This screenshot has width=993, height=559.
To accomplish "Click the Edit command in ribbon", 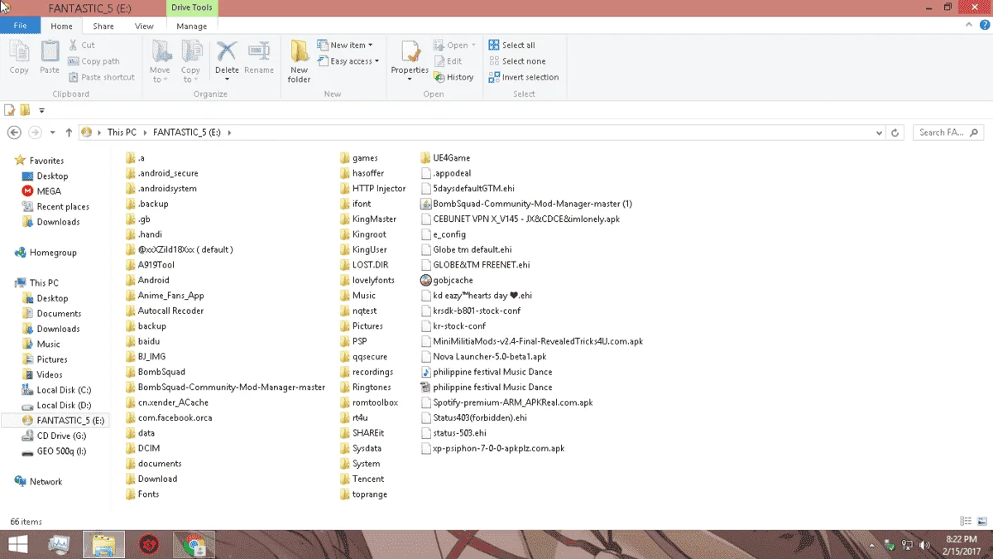I will pyautogui.click(x=448, y=61).
